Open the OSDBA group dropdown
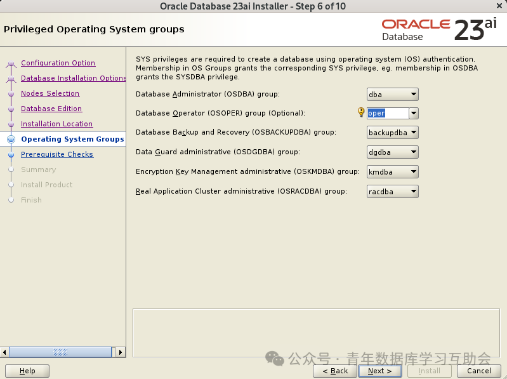 pos(393,95)
